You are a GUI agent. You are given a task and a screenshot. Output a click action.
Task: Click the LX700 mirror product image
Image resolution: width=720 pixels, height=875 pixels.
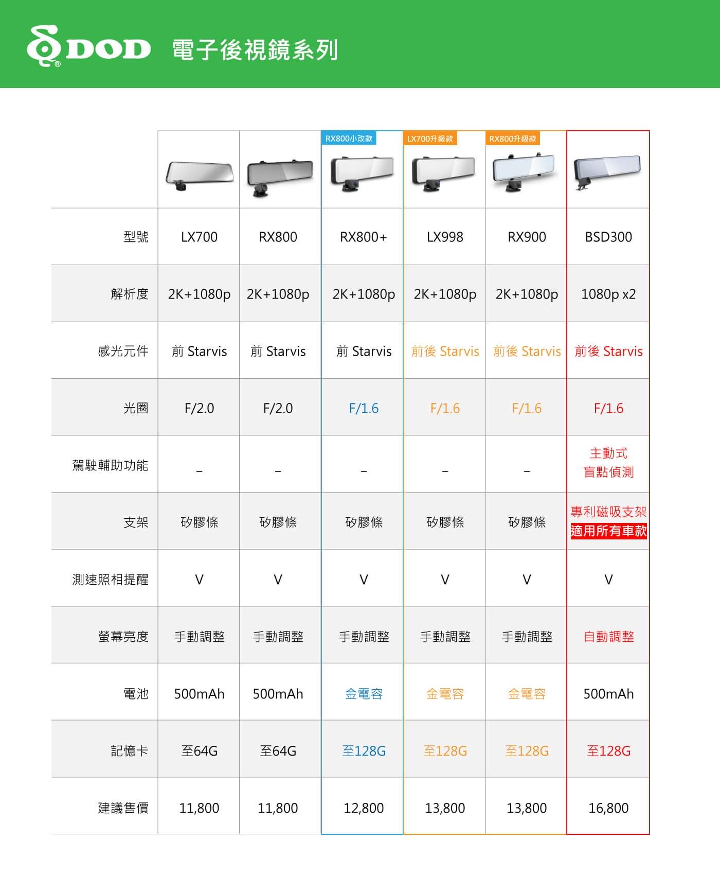(x=199, y=176)
